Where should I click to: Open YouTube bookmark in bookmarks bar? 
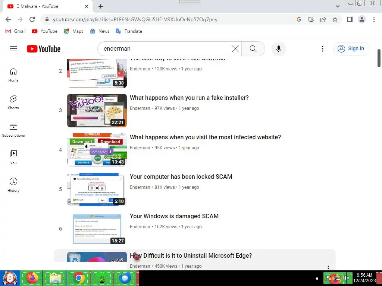pyautogui.click(x=45, y=31)
